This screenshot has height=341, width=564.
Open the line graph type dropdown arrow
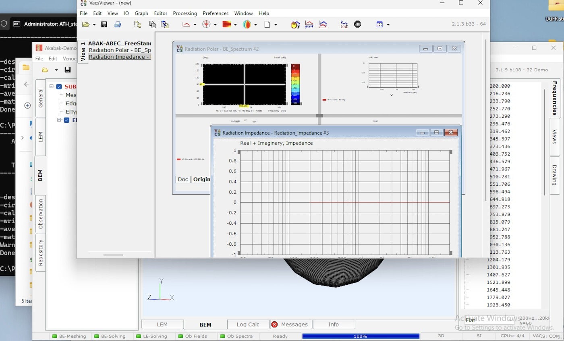pyautogui.click(x=195, y=25)
